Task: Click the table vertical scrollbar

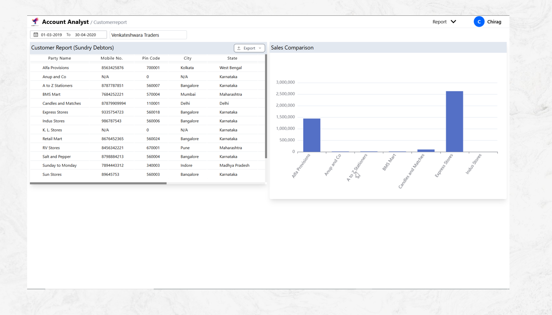Action: [266, 106]
